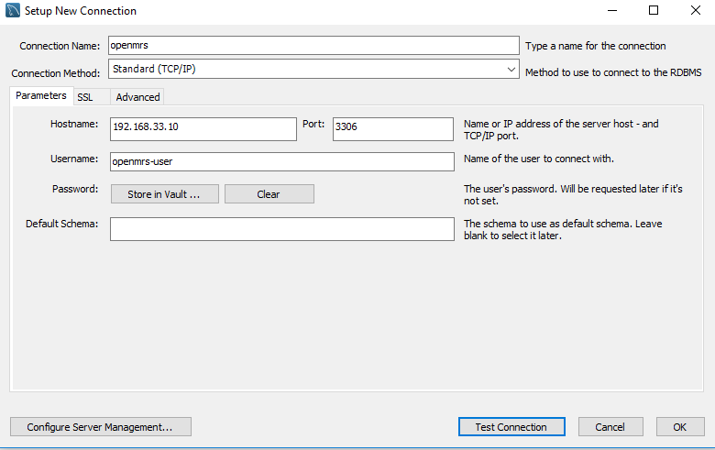Confirm the connection with OK
This screenshot has width=715, height=450.
(x=679, y=427)
